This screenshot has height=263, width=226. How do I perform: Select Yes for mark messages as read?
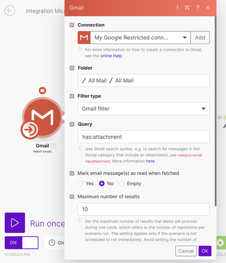point(80,183)
